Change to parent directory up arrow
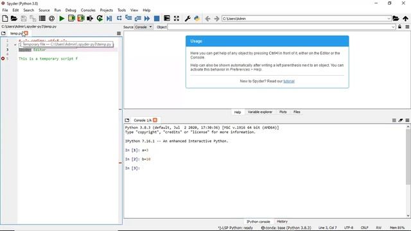 click(x=405, y=19)
